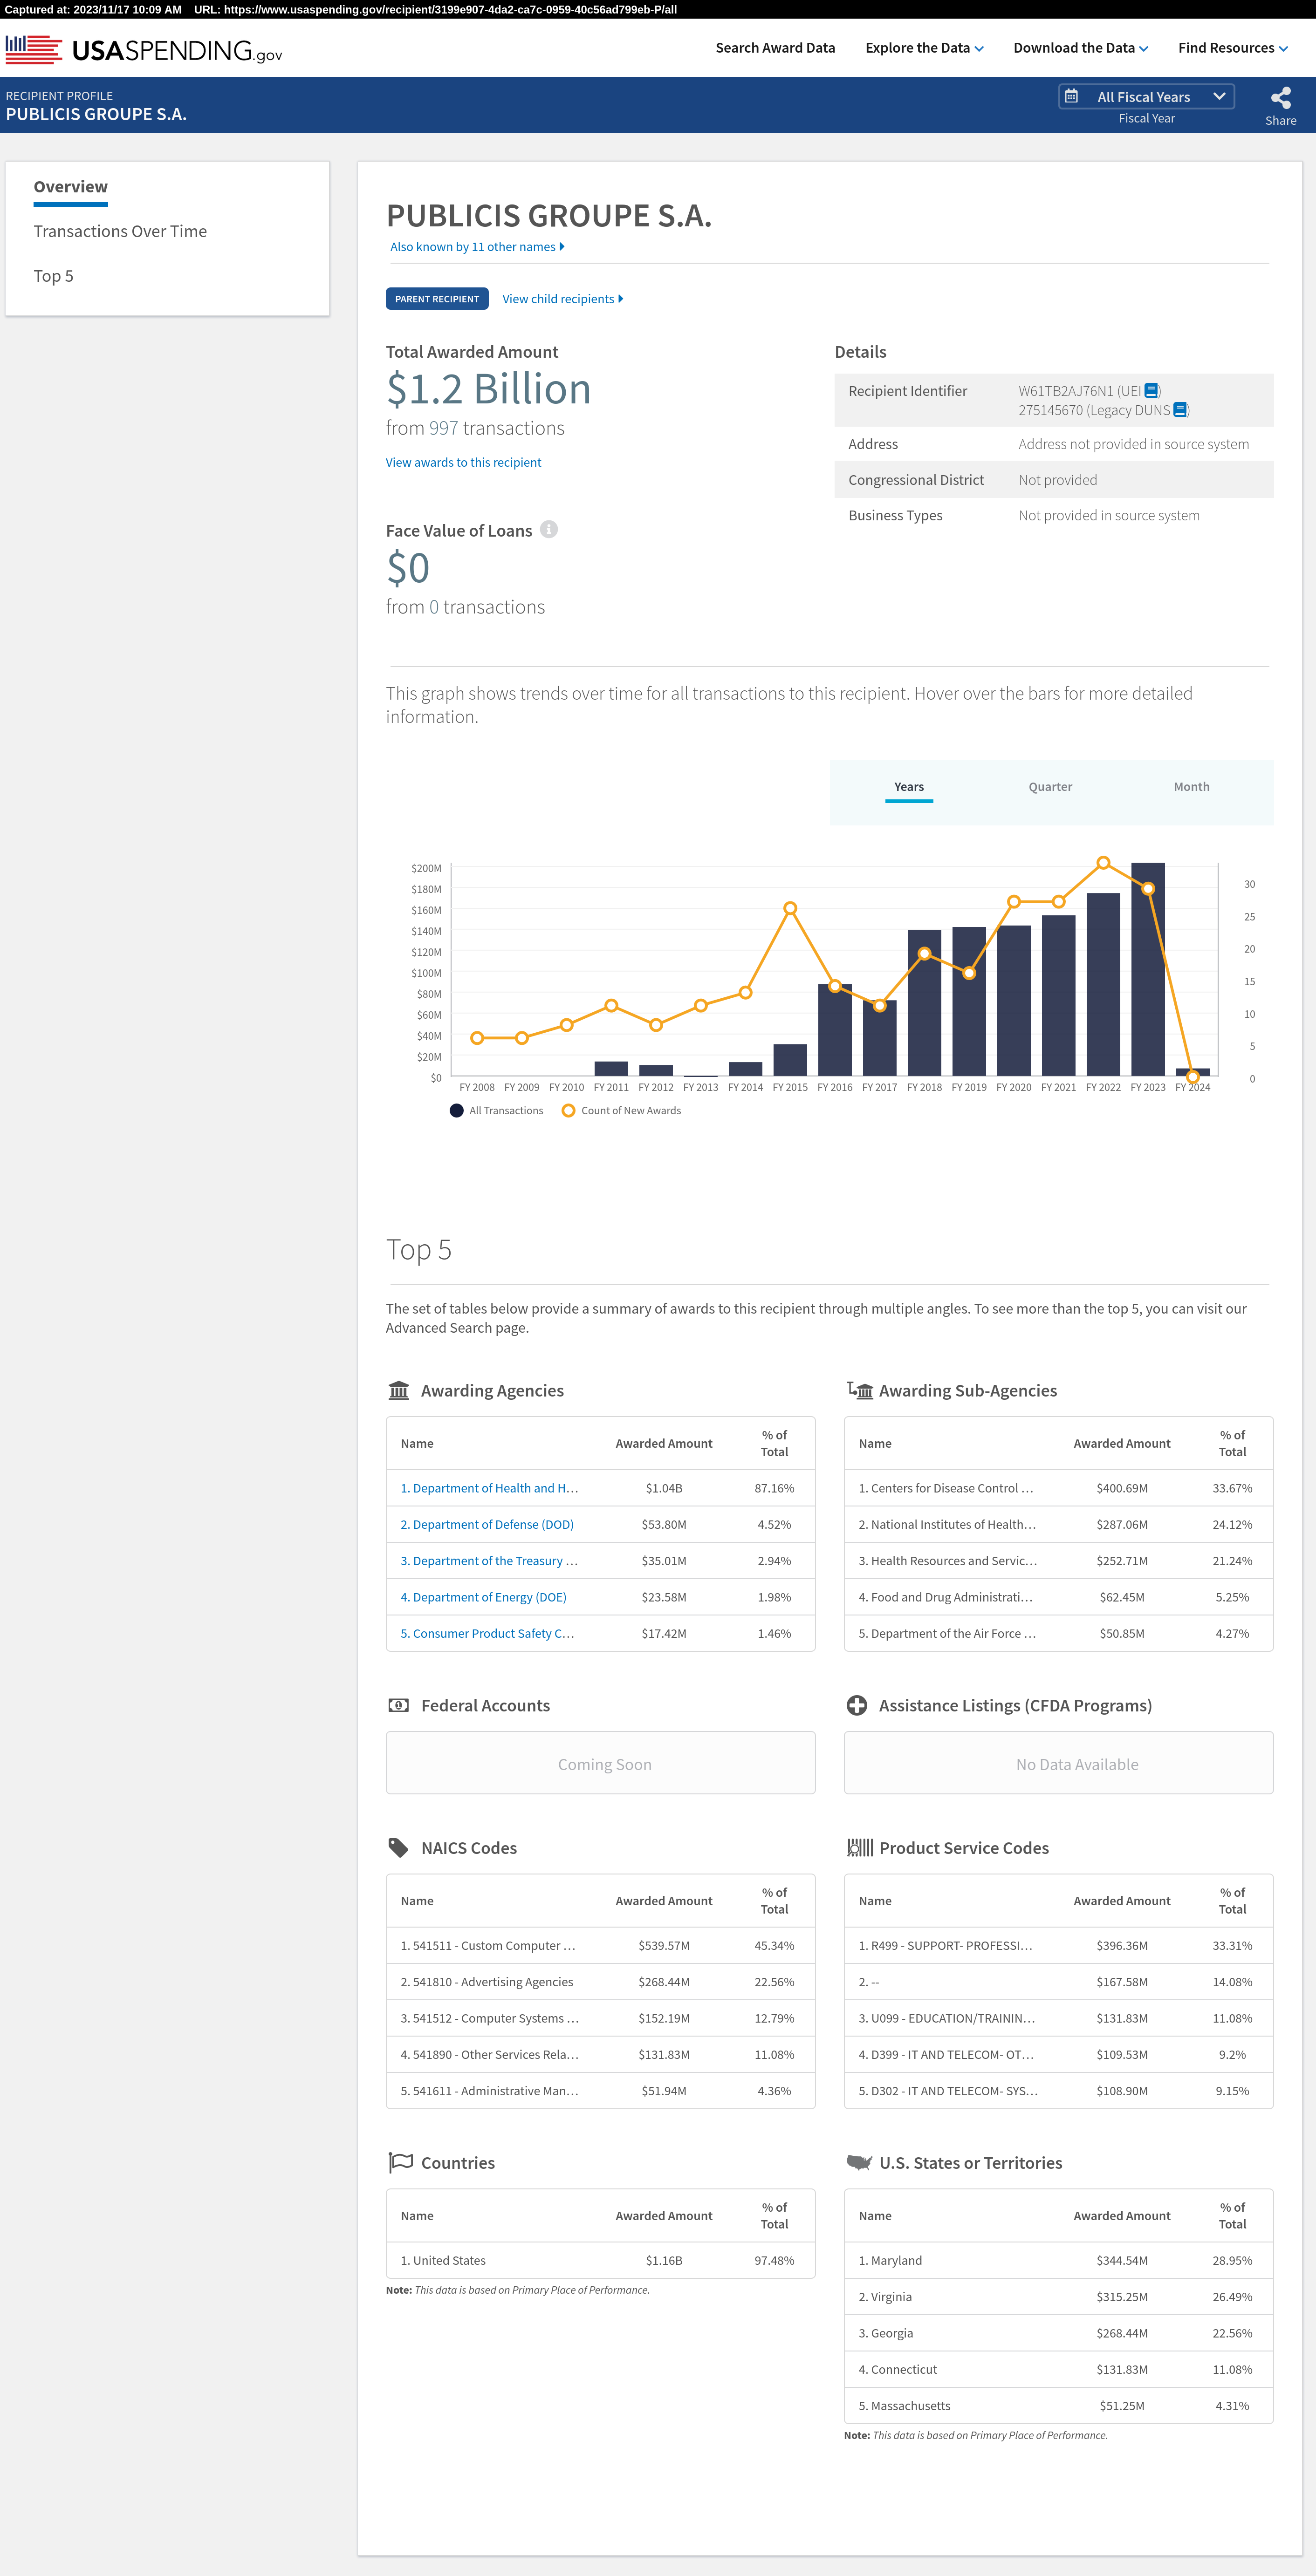The image size is (1316, 2576).
Task: Click Food and Drug Administrati… row
Action: click(1059, 1598)
